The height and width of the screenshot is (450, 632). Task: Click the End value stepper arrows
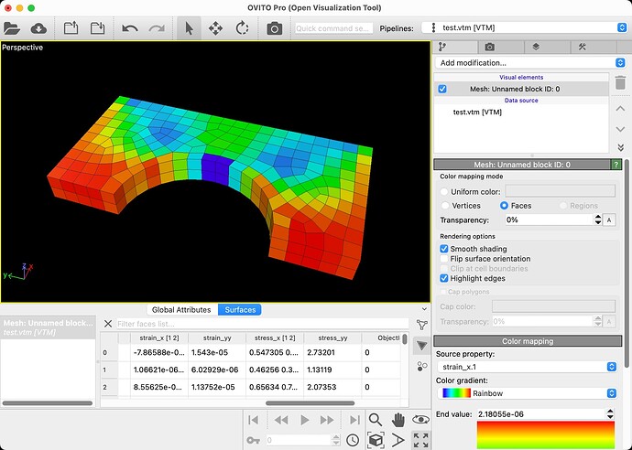[x=610, y=413]
